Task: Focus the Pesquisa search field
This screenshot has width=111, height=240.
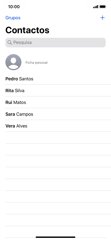Action: (x=56, y=43)
